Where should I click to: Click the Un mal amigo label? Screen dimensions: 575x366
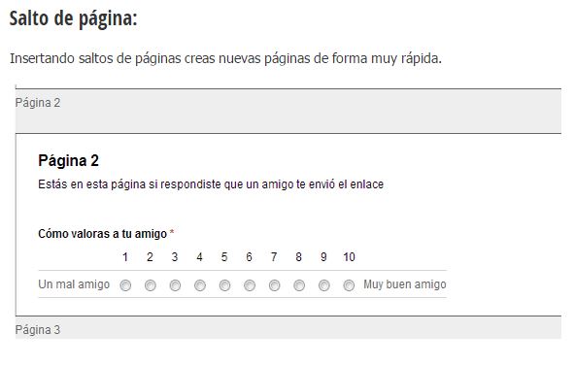pos(74,284)
